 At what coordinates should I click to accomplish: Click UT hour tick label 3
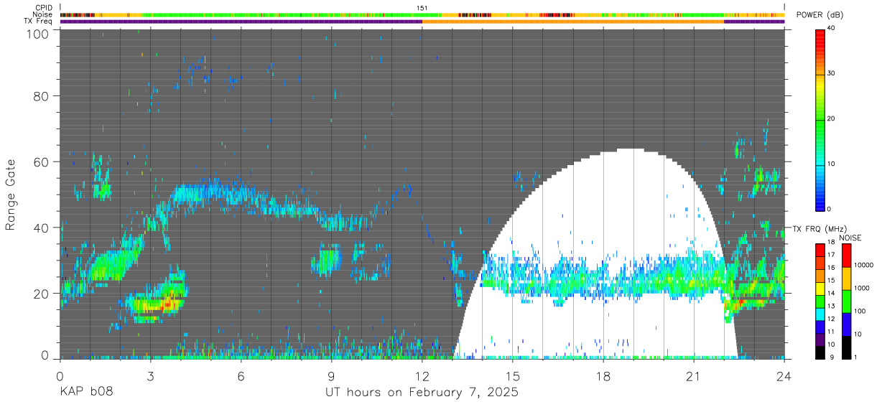[150, 376]
